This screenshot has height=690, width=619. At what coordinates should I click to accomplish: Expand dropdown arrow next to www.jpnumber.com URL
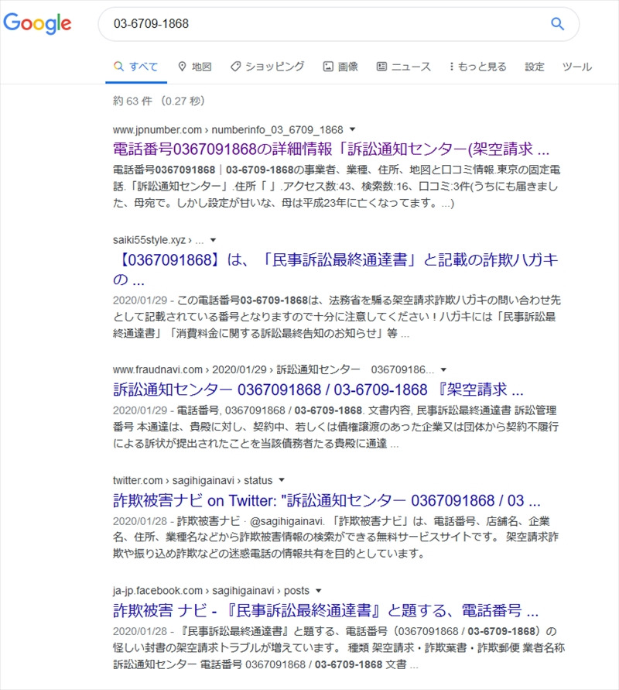[352, 129]
